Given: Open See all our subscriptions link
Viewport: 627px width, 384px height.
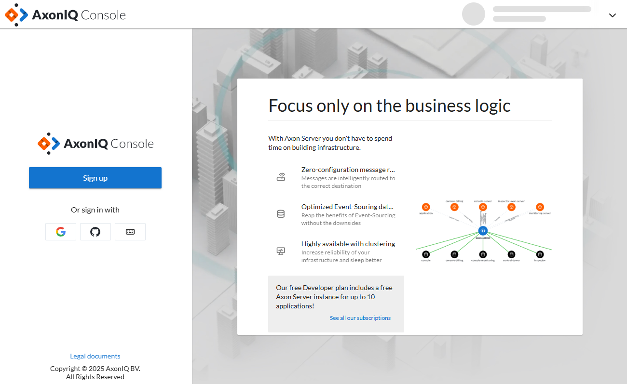Looking at the screenshot, I should pos(360,318).
